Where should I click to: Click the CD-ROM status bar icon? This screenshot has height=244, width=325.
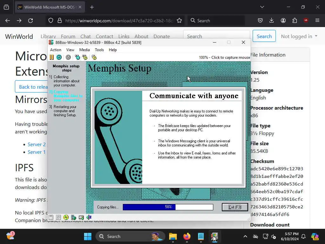coord(66,217)
